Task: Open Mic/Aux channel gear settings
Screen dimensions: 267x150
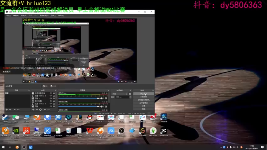Action: (x=106, y=98)
